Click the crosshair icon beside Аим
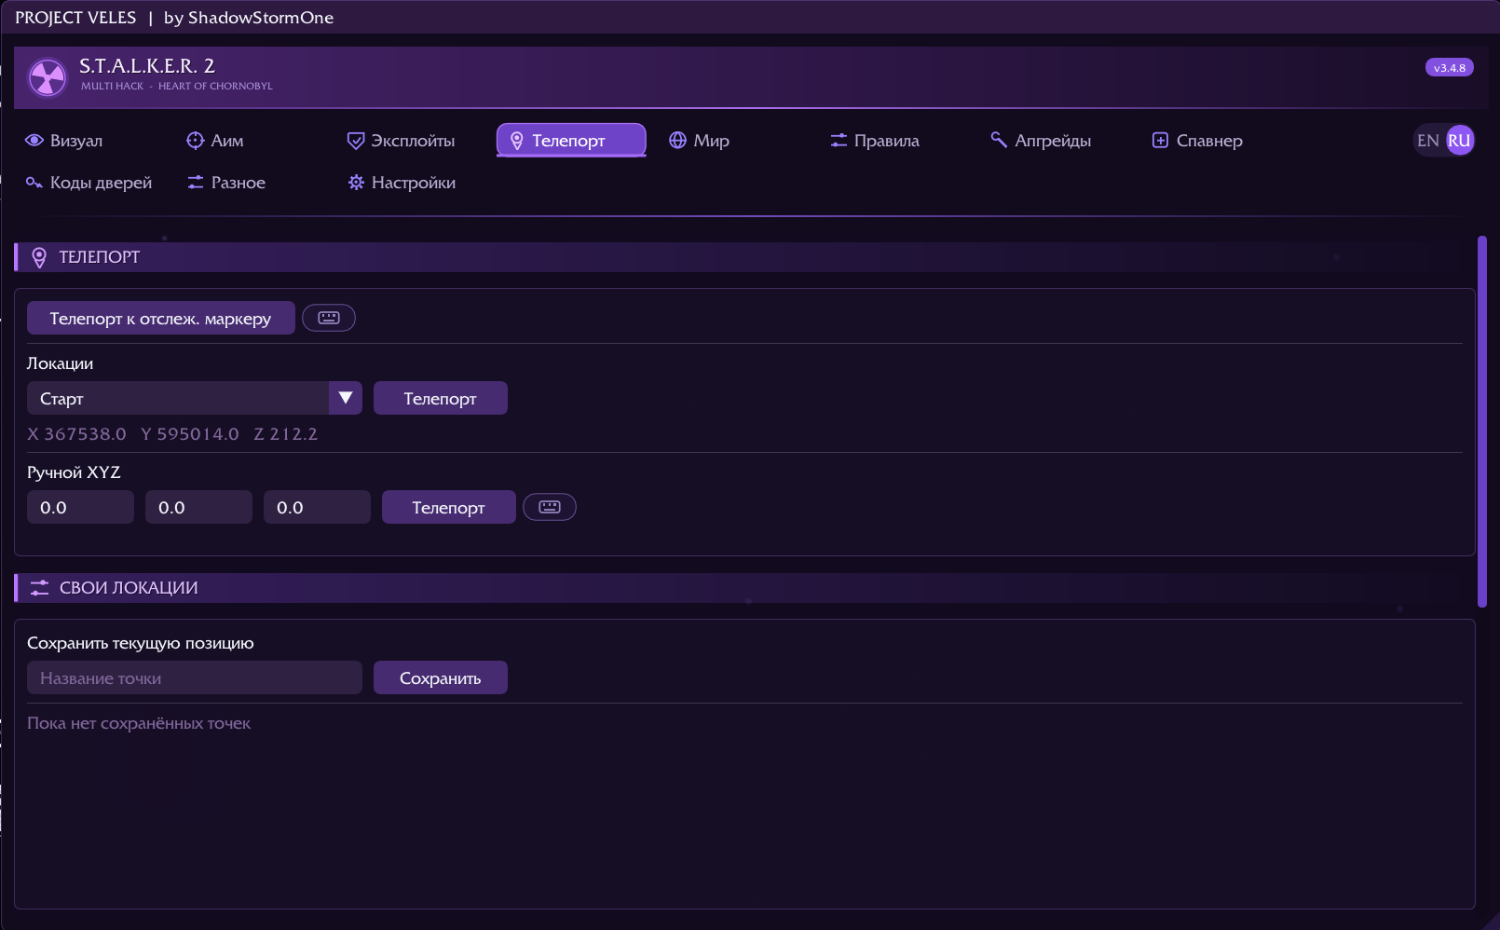 pos(195,141)
